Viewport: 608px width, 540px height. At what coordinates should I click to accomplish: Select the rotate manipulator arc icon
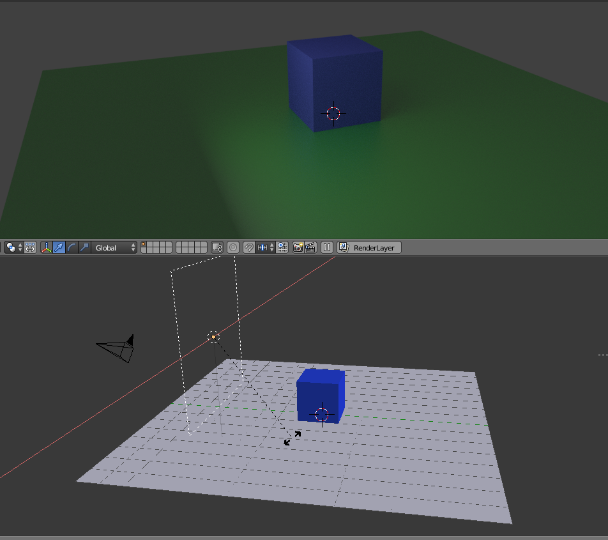coord(72,247)
